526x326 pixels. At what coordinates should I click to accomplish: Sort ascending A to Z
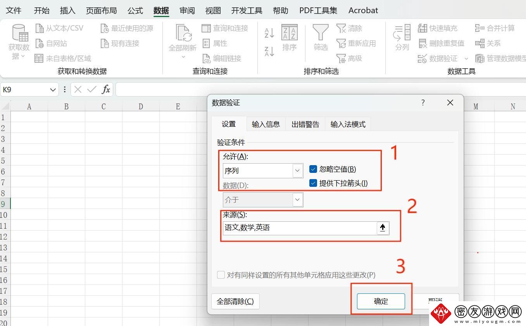(269, 33)
